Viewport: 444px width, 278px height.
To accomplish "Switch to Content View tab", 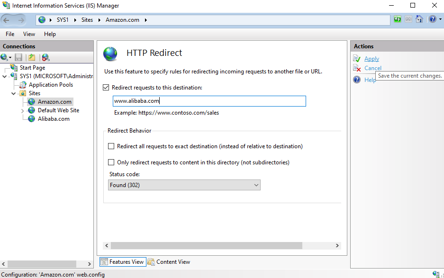I will pos(169,262).
